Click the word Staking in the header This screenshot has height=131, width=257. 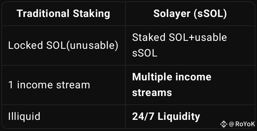(x=91, y=14)
